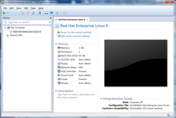Click the Memory value 1 GB
This screenshot has height=118, width=176.
click(x=81, y=48)
